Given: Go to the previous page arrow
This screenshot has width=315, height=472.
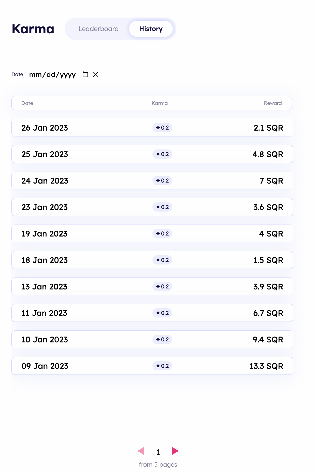Looking at the screenshot, I should coord(141,451).
